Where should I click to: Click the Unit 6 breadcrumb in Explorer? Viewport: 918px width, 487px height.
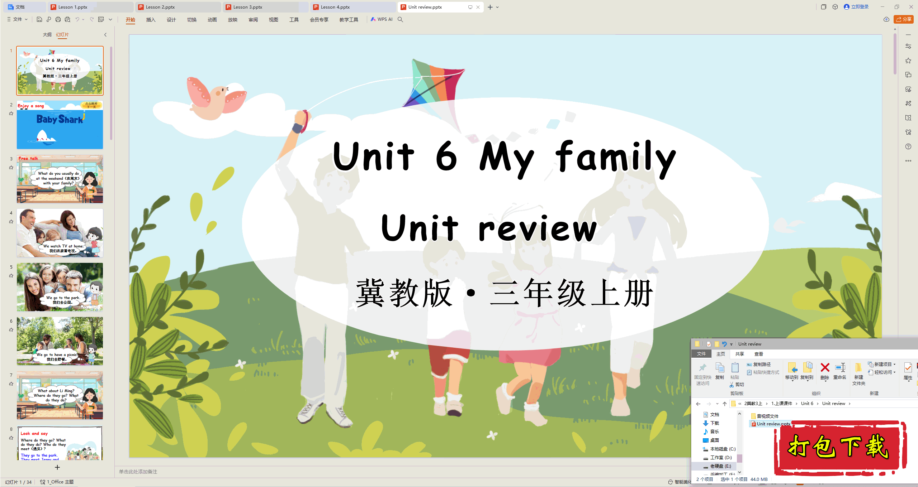click(807, 404)
